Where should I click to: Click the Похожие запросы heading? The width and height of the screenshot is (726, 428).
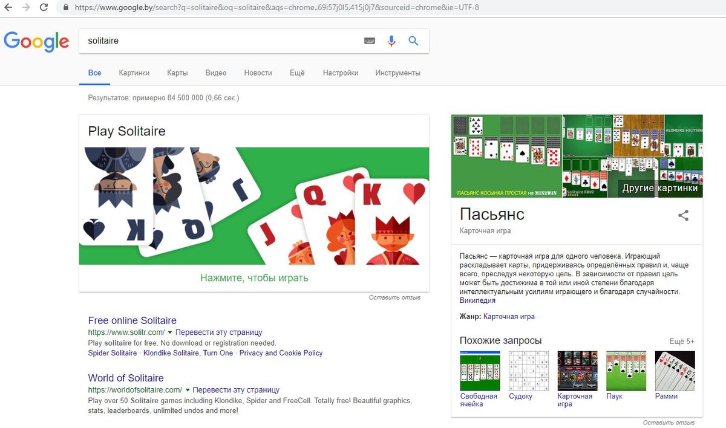(x=500, y=341)
